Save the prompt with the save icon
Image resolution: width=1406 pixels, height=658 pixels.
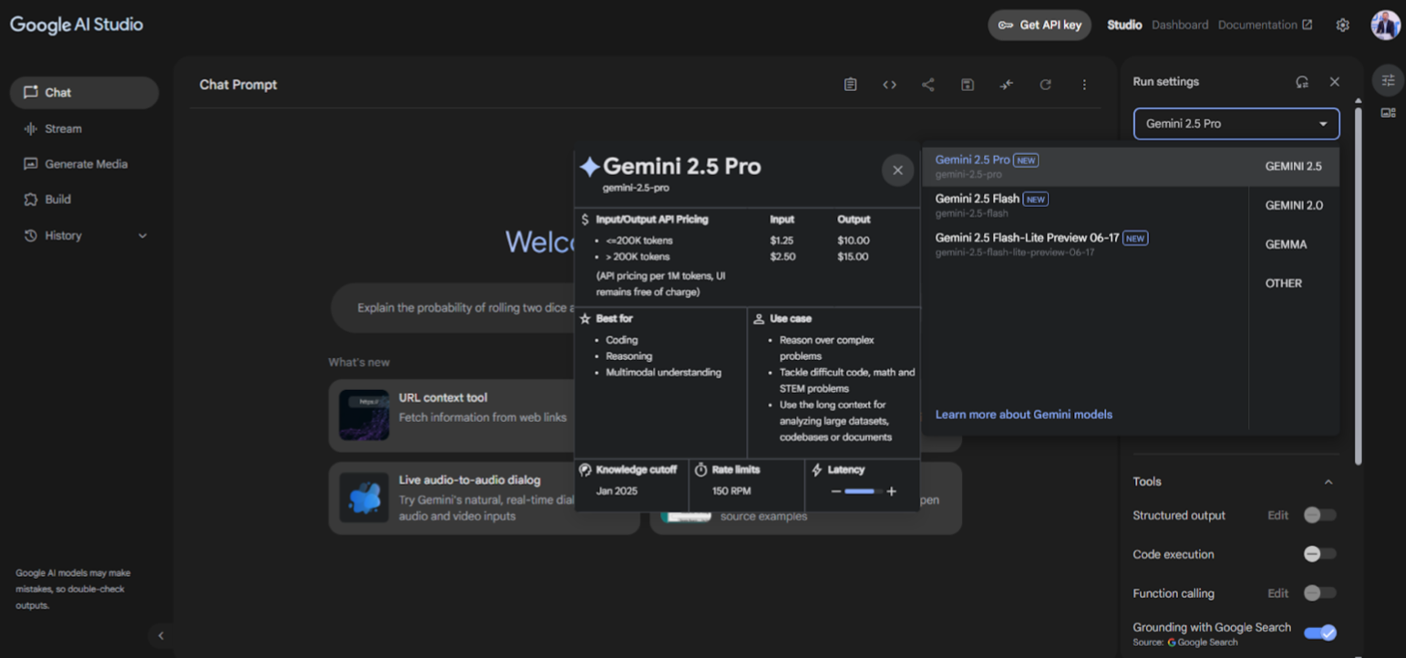[967, 85]
